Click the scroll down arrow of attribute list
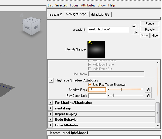The width and height of the screenshot is (162, 139). pyautogui.click(x=158, y=126)
